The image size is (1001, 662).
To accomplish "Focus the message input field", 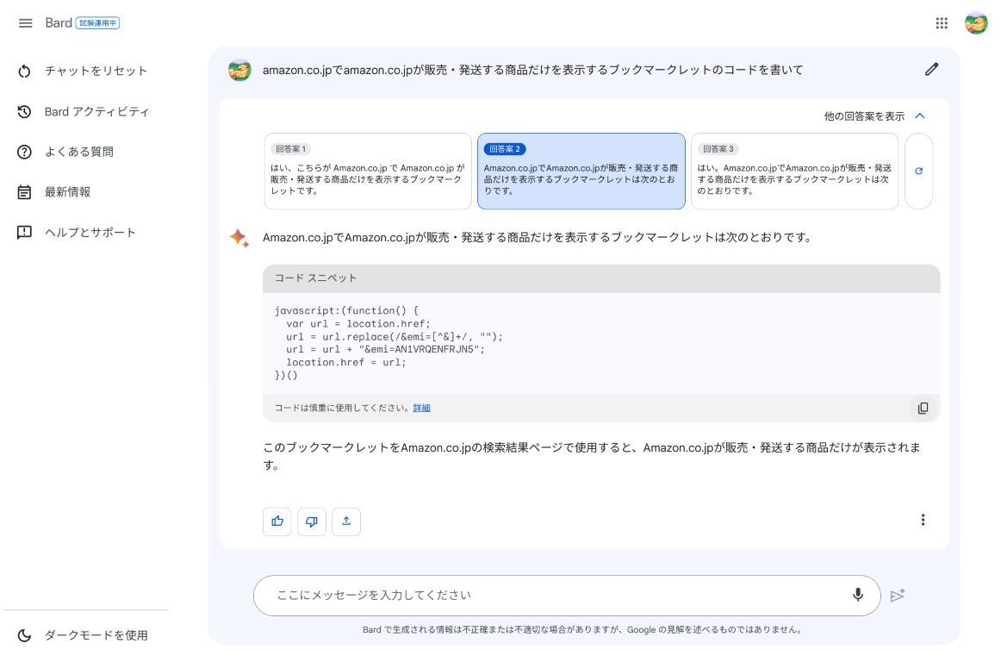I will pyautogui.click(x=567, y=596).
